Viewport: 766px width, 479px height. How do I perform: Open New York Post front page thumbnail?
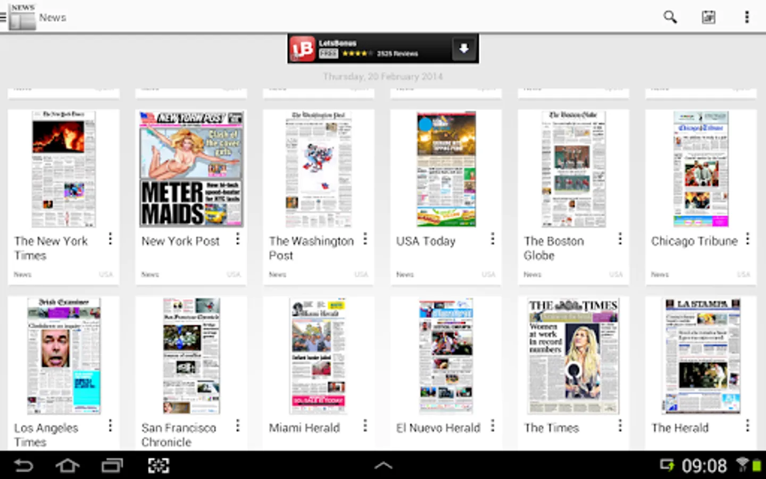(191, 169)
